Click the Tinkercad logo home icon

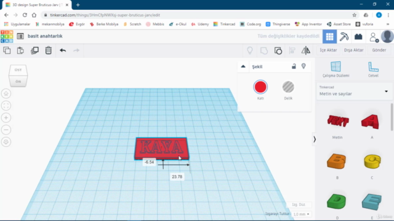tap(7, 36)
